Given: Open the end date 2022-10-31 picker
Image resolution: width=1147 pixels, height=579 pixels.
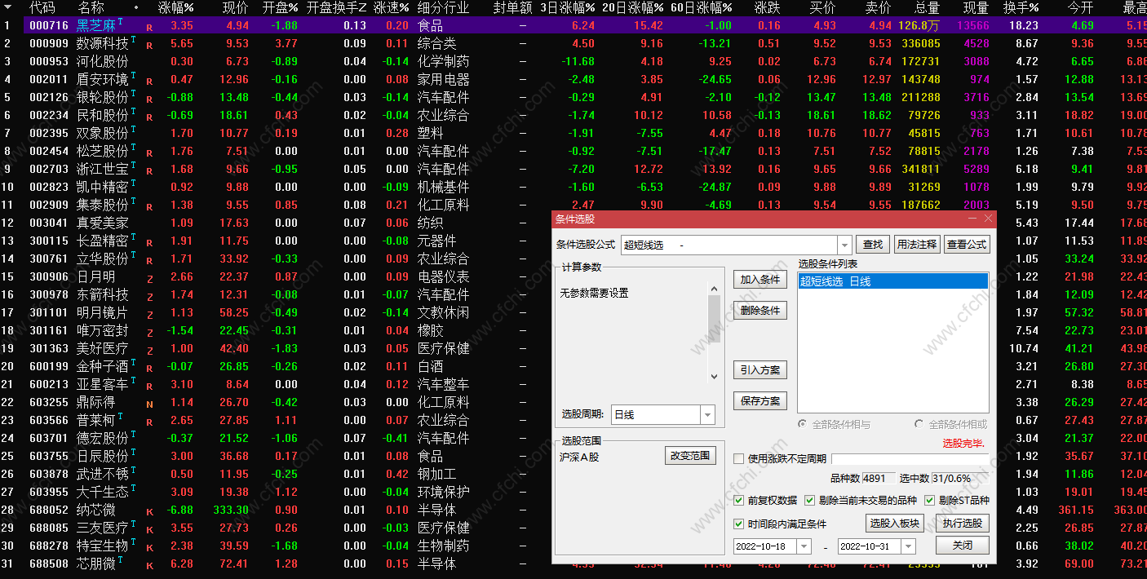Looking at the screenshot, I should click(908, 546).
